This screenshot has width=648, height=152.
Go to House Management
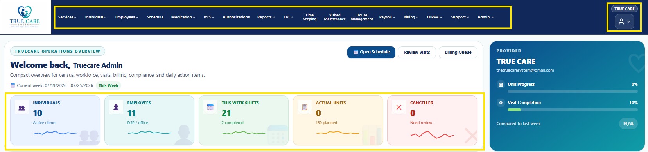click(362, 17)
